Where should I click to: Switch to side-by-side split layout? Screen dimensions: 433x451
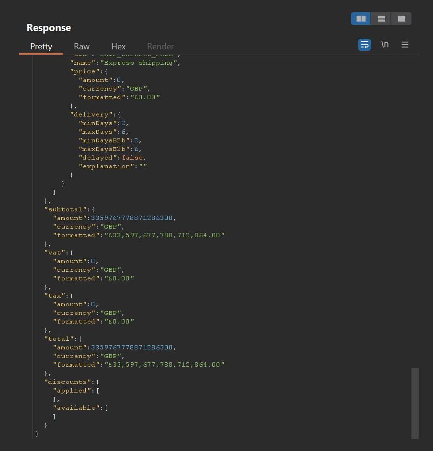361,19
